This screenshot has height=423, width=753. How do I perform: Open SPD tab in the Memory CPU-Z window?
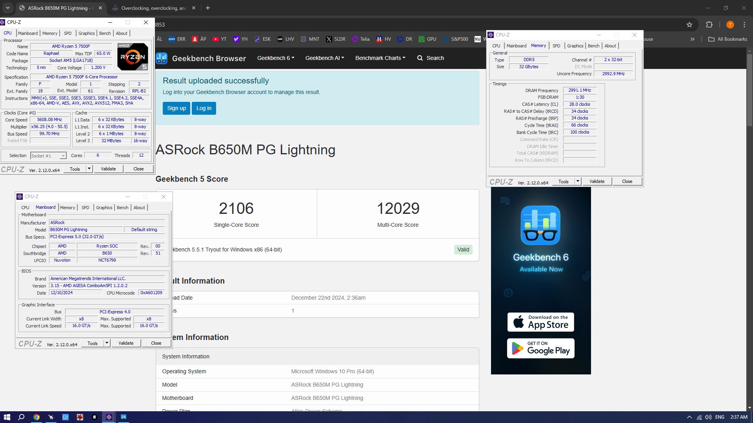(556, 46)
